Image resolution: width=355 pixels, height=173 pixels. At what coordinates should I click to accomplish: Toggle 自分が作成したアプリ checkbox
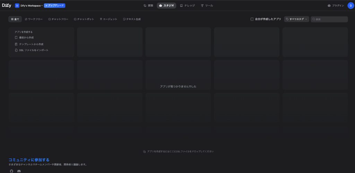click(x=252, y=19)
